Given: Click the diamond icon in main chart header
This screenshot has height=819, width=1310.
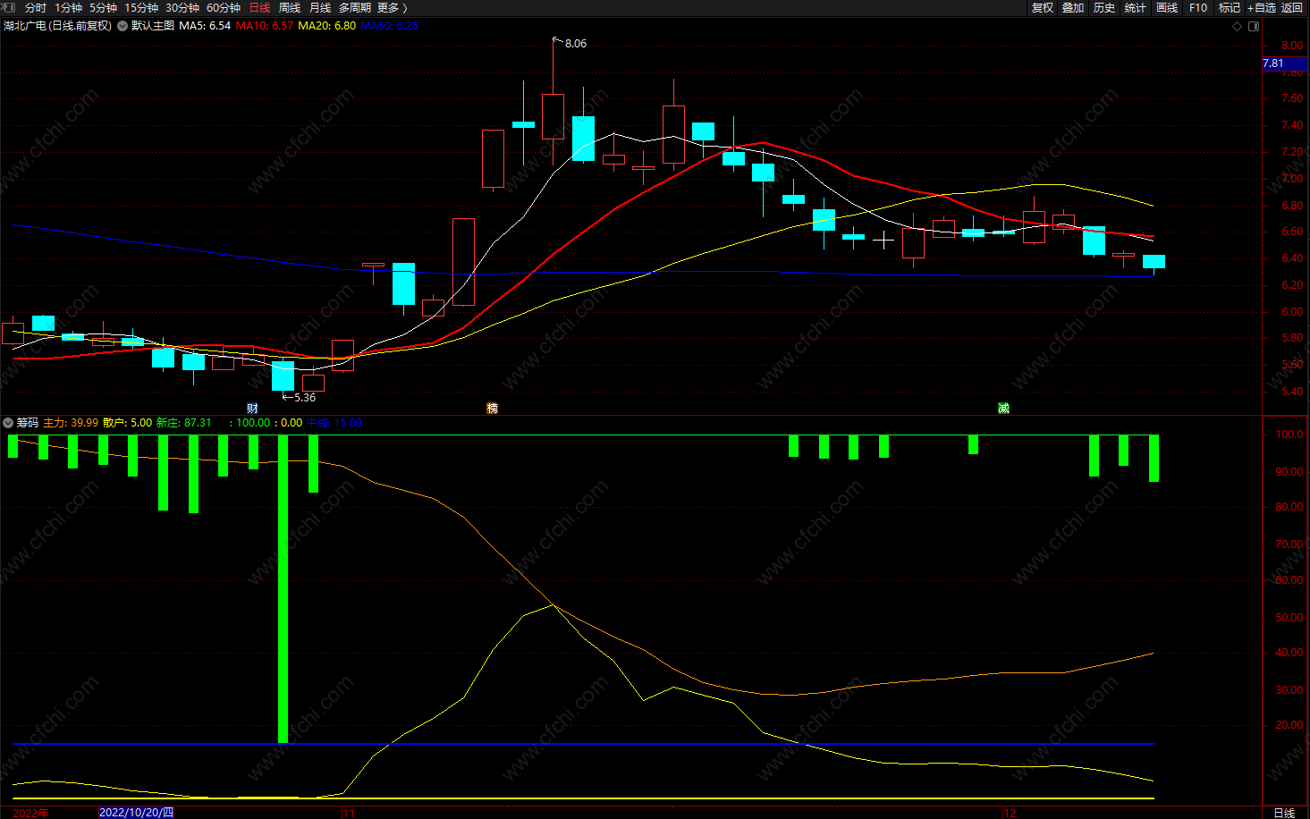Looking at the screenshot, I should pyautogui.click(x=1238, y=26).
